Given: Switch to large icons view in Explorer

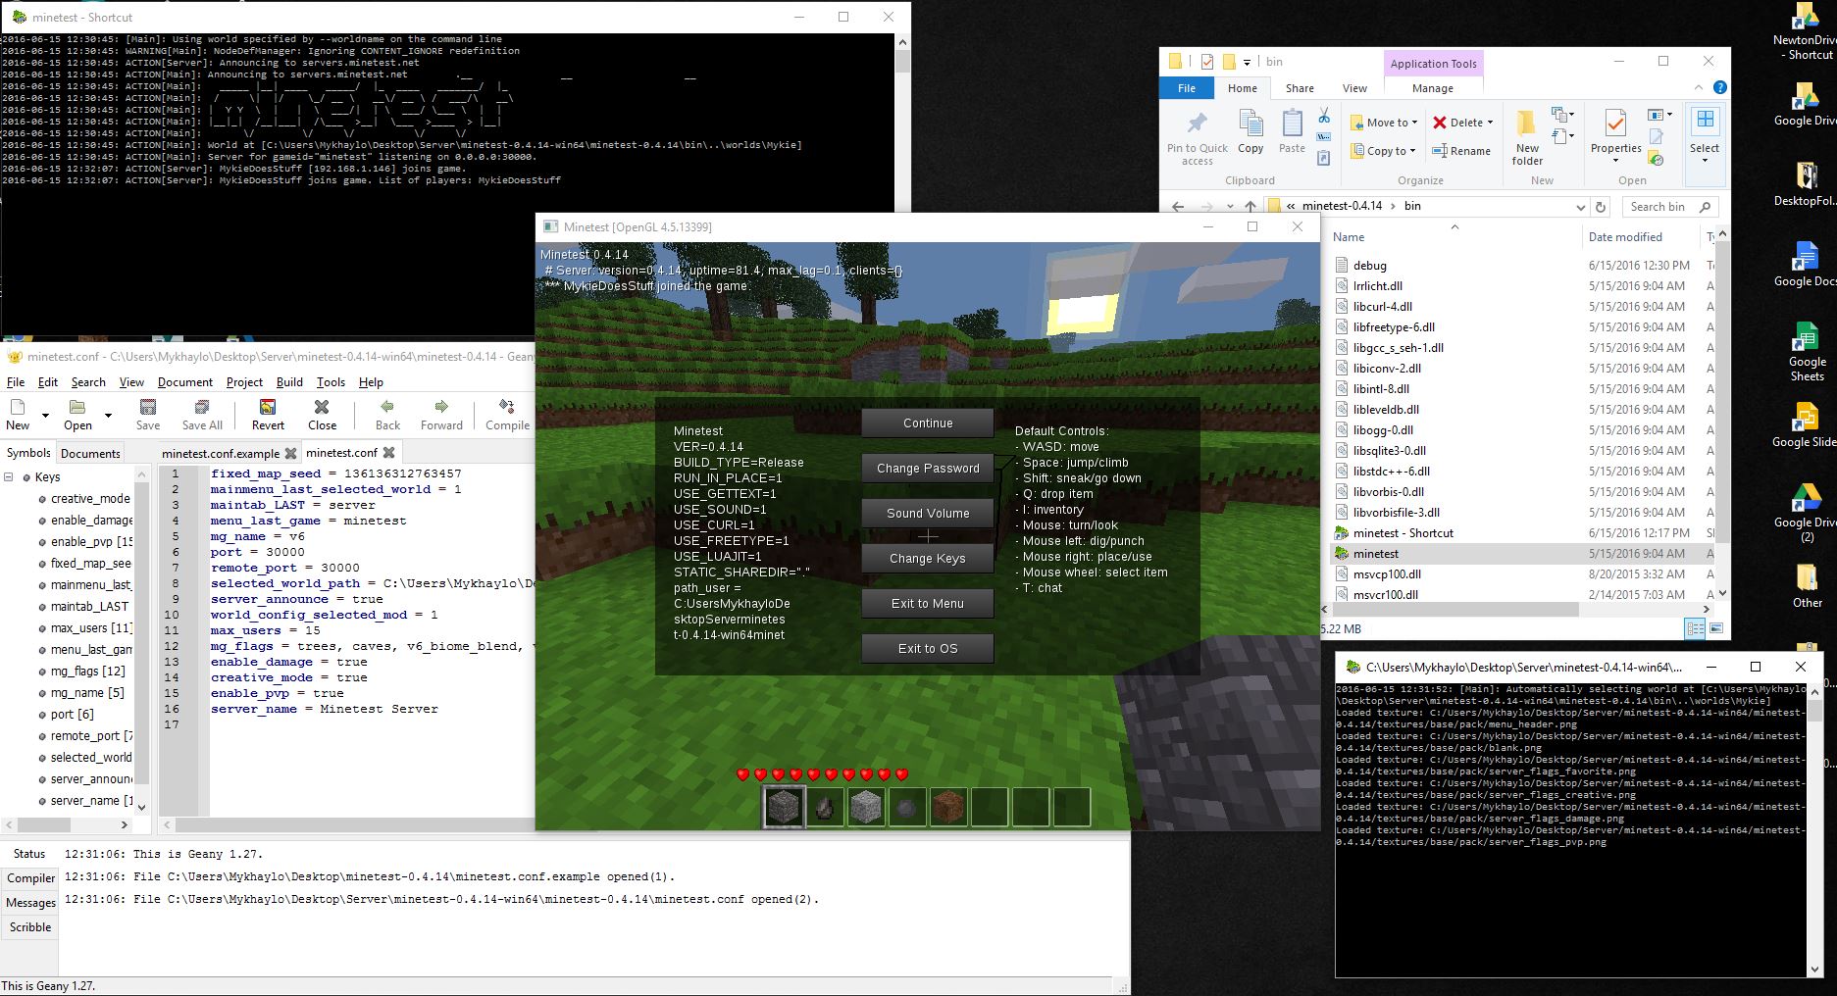Looking at the screenshot, I should click(1715, 629).
